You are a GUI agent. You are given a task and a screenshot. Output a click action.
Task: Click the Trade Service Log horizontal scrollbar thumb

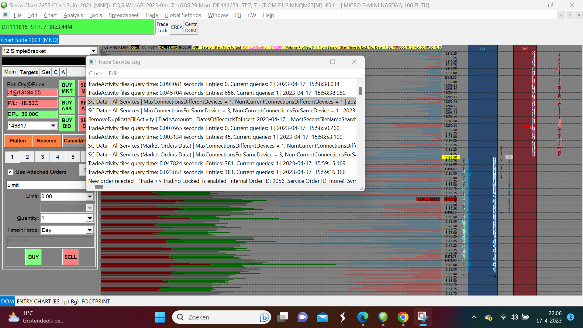(x=99, y=187)
